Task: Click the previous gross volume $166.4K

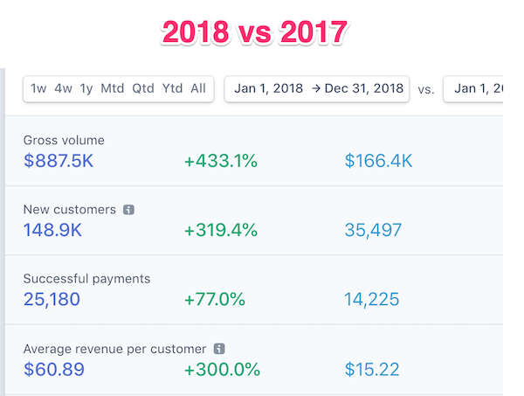Action: pos(378,161)
